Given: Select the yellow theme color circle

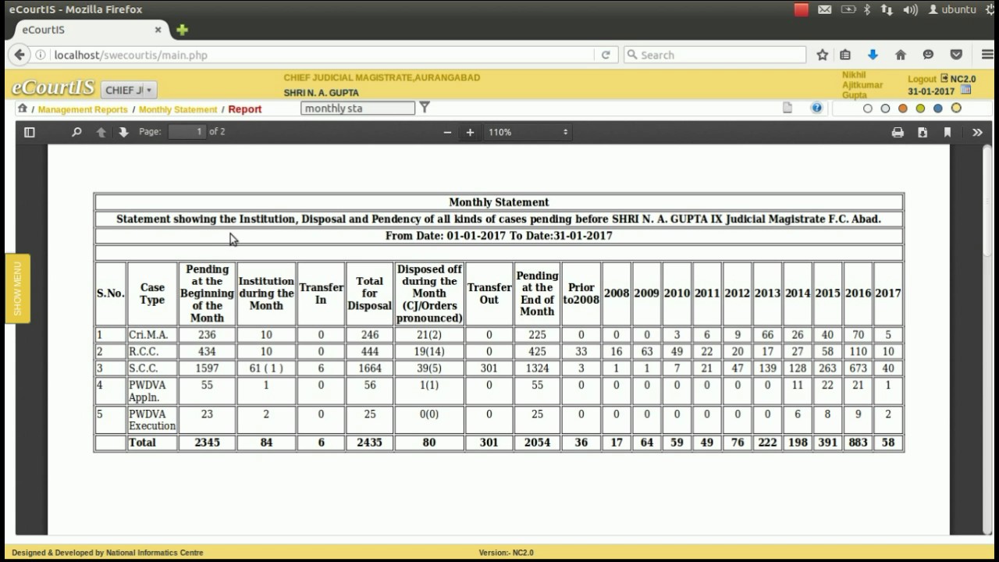Looking at the screenshot, I should tap(956, 108).
